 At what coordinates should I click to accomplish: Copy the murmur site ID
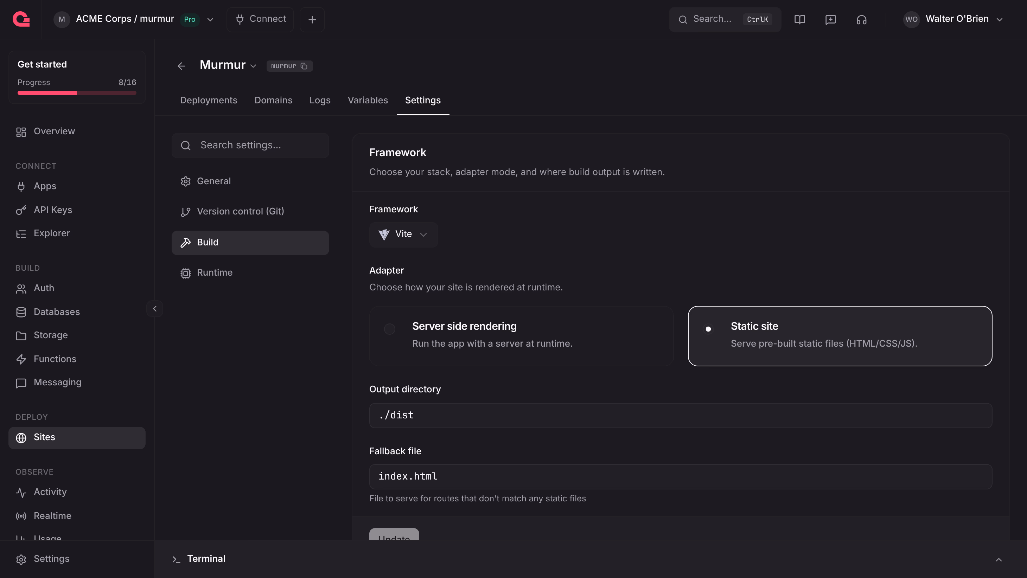coord(304,66)
